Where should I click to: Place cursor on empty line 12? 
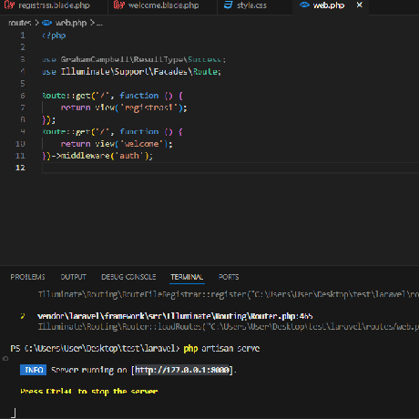coord(230,168)
